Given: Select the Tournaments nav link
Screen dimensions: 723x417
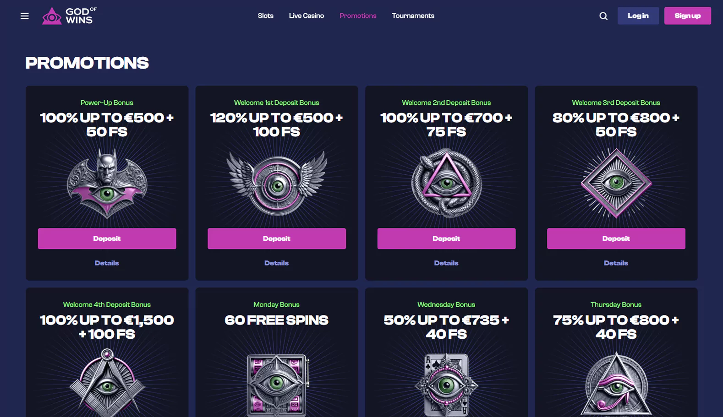Looking at the screenshot, I should click(413, 16).
